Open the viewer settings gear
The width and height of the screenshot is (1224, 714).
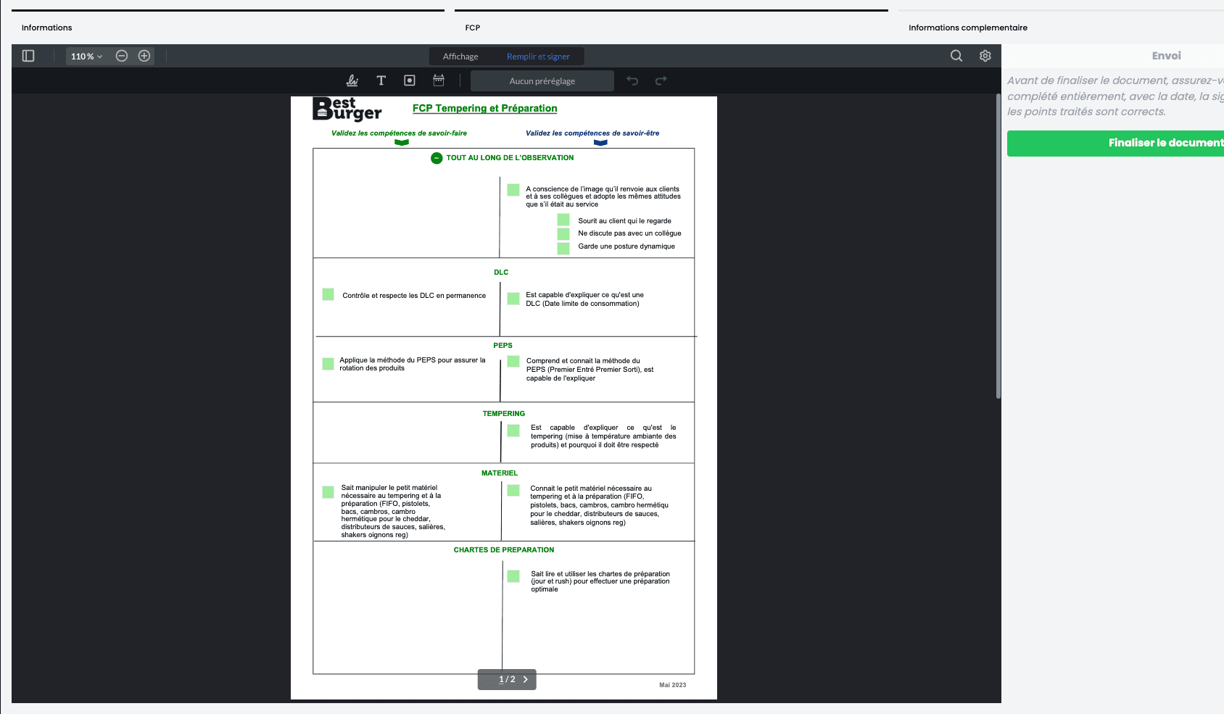[x=985, y=56]
